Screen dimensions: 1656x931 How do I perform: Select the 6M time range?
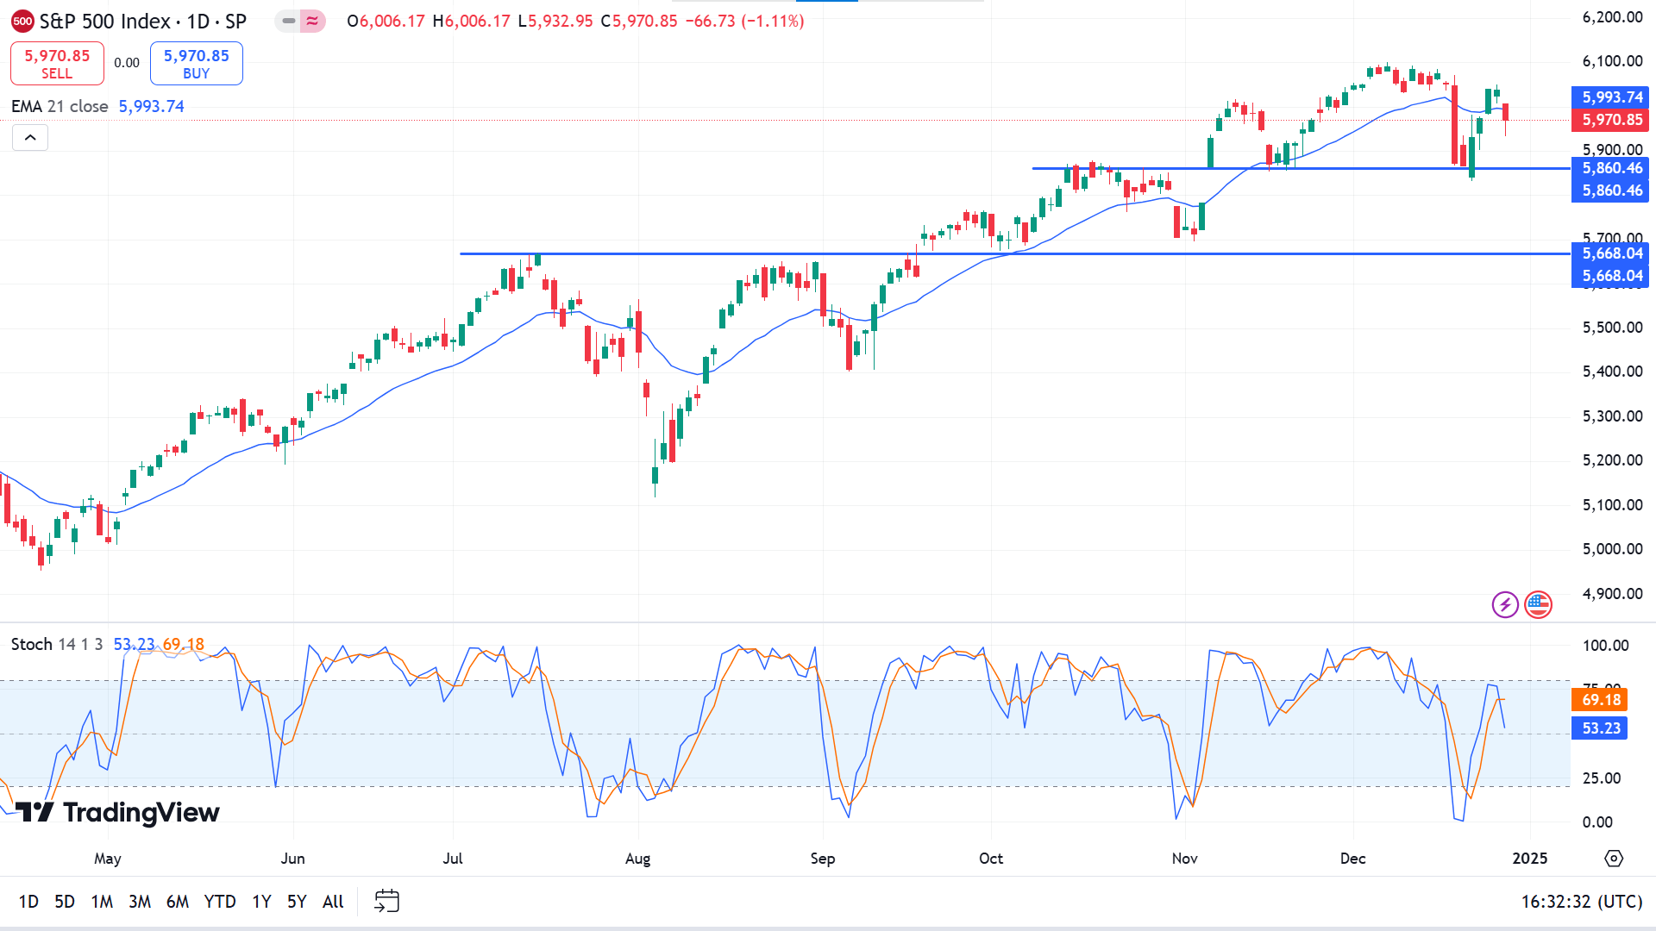tap(178, 902)
